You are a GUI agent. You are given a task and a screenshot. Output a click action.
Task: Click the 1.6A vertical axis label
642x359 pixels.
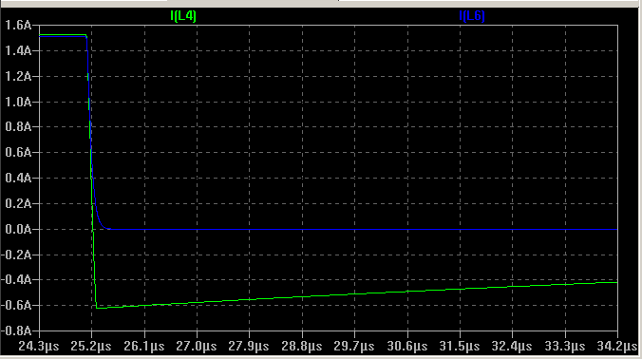(x=18, y=26)
